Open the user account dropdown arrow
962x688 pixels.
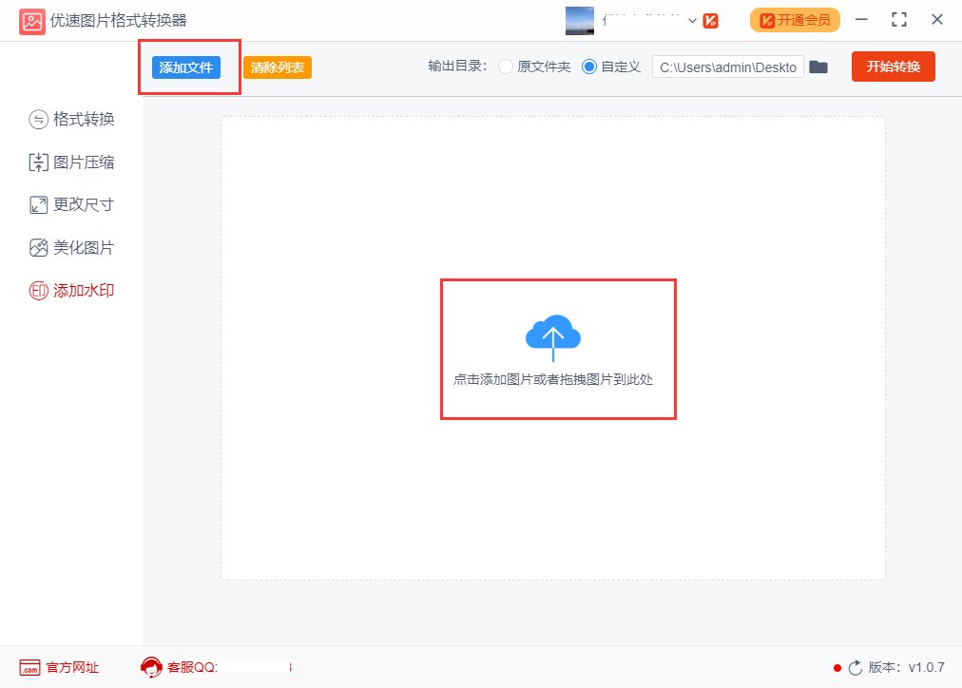[x=692, y=19]
